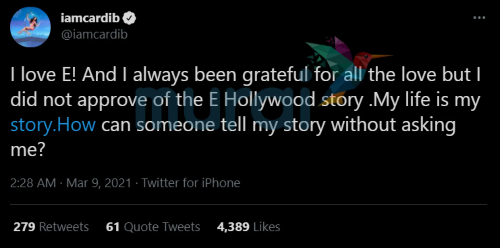Click the "E Hollywood" words in tweet
Screen dimensions: 500x248
tap(262, 100)
